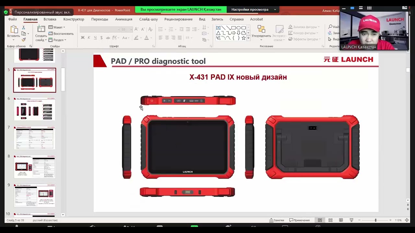Toggle italic formatting (К)
Screen dimensions: 415x233
coord(89,38)
